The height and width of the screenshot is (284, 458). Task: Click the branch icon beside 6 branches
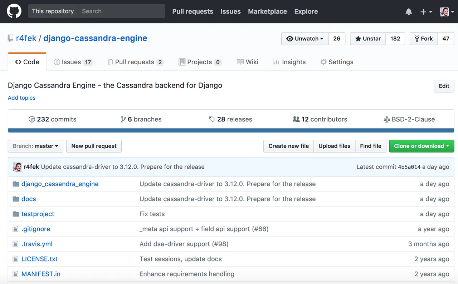tap(123, 119)
